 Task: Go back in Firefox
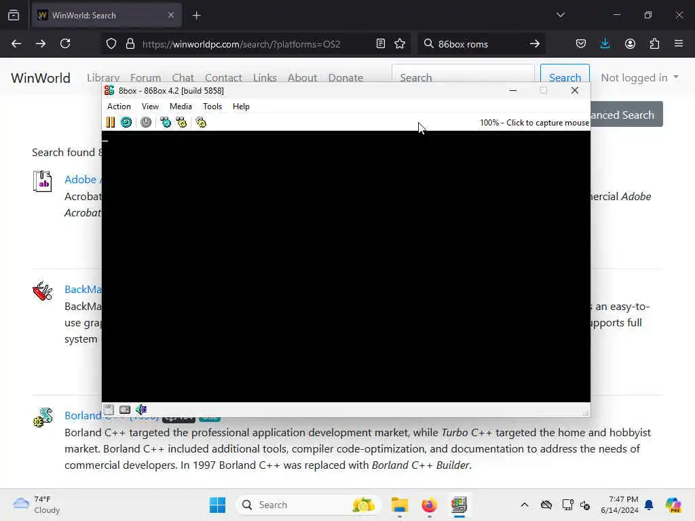[x=16, y=44]
